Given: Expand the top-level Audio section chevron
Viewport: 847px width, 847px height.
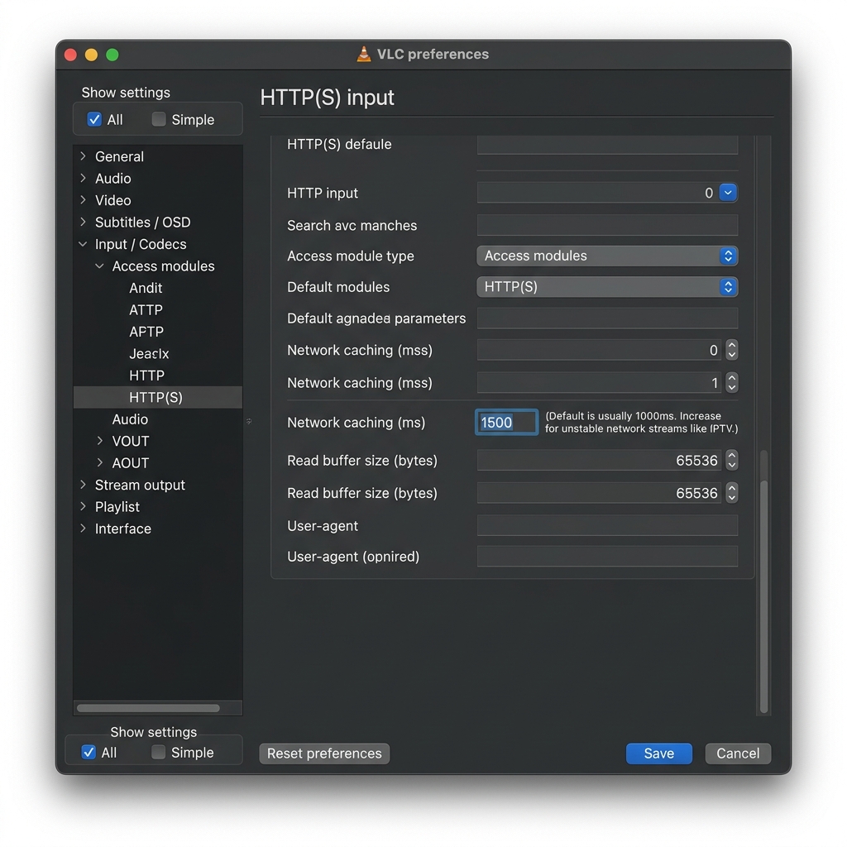Looking at the screenshot, I should 84,179.
